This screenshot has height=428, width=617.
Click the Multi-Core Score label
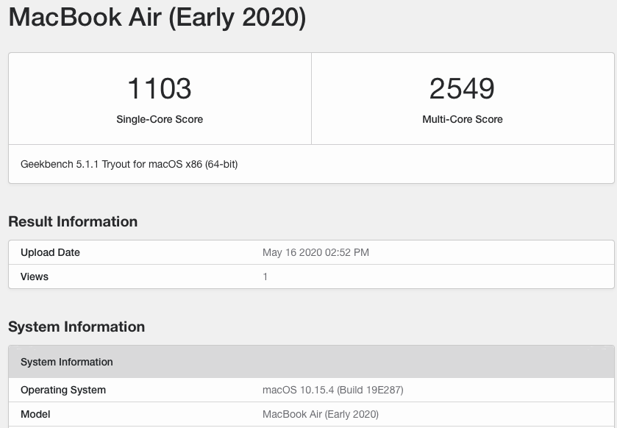click(463, 119)
